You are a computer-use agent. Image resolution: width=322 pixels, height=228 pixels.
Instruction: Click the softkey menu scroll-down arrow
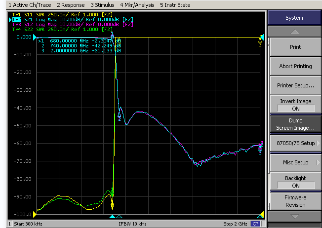[x=294, y=216]
